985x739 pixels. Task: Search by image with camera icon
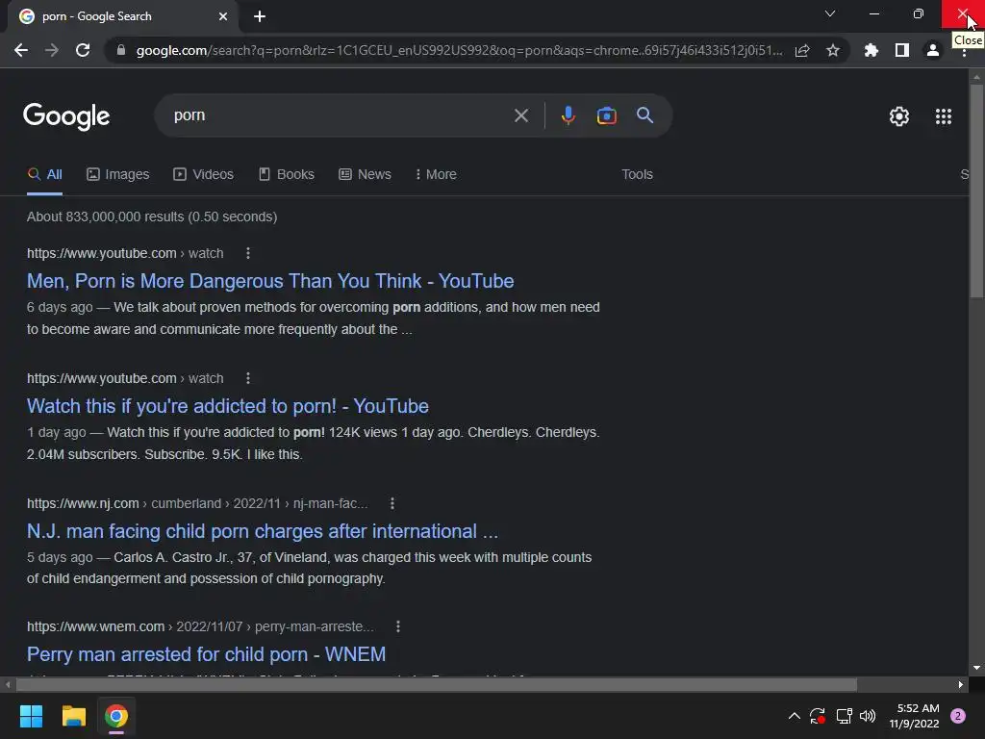click(x=606, y=115)
